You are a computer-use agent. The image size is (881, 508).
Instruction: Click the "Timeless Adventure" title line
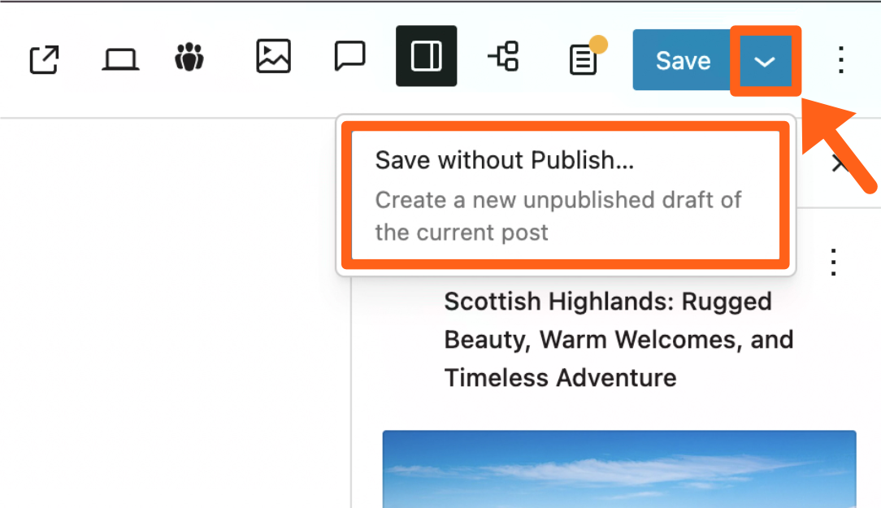[x=560, y=378]
